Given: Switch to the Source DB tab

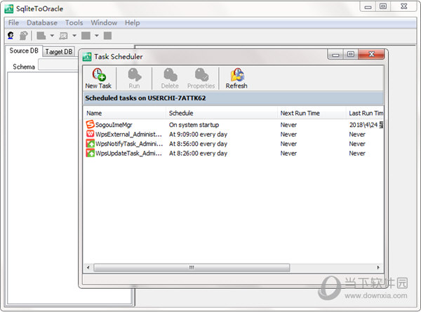Looking at the screenshot, I should [24, 50].
